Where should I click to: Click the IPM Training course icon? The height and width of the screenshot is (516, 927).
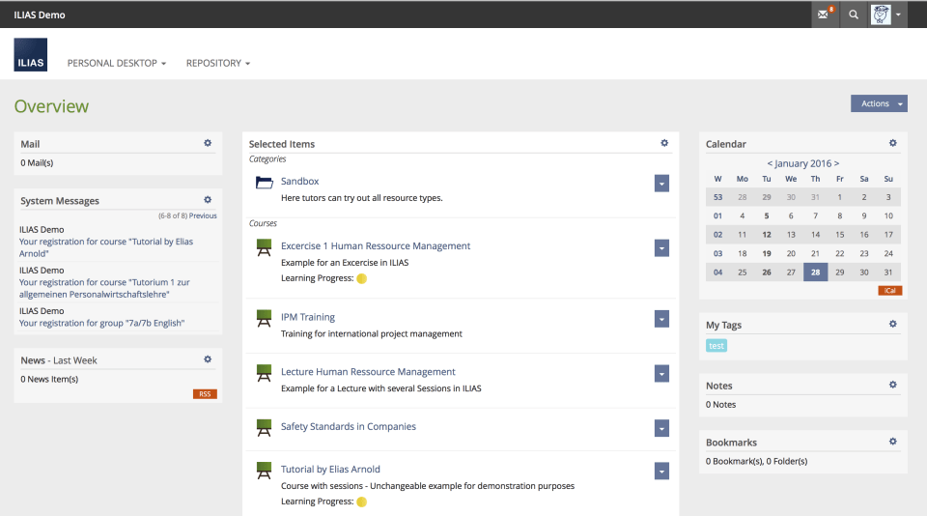[264, 318]
